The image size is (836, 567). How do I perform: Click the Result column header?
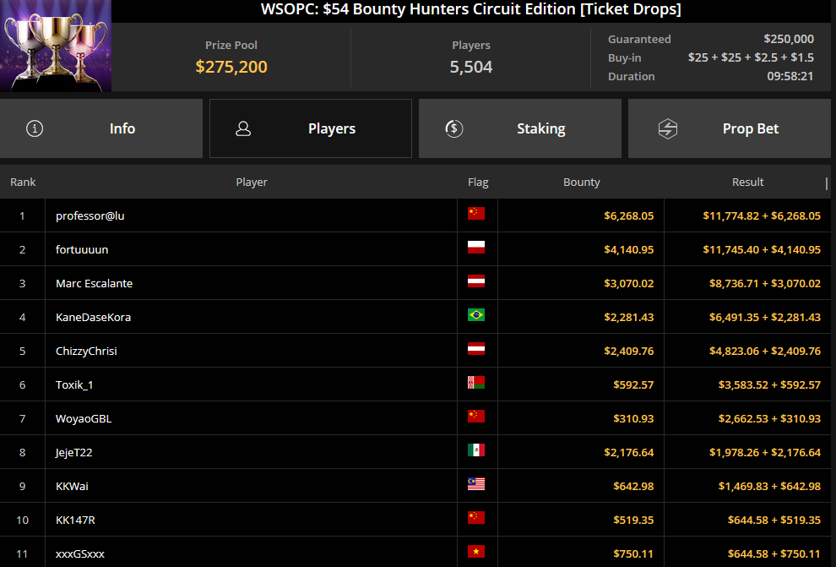[747, 182]
